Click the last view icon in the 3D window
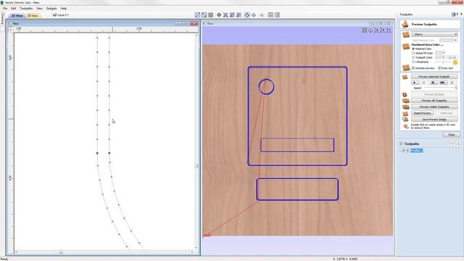 [389, 30]
